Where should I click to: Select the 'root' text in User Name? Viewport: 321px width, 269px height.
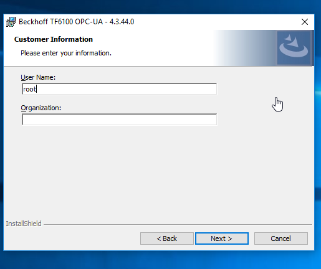29,89
